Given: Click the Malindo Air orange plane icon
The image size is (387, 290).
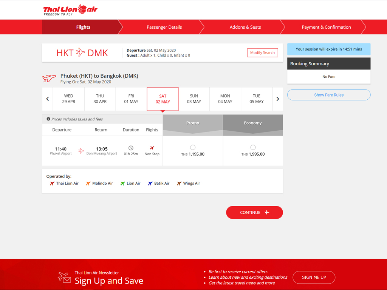Looking at the screenshot, I should pyautogui.click(x=88, y=184).
